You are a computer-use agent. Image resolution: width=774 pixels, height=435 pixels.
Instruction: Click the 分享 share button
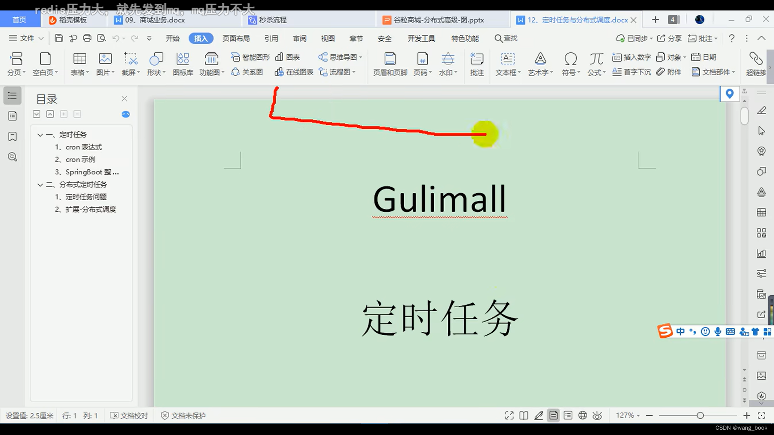tap(669, 38)
